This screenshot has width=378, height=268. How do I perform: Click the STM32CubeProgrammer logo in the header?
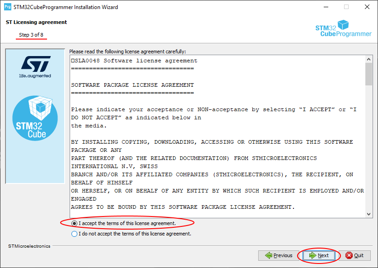coord(343,29)
